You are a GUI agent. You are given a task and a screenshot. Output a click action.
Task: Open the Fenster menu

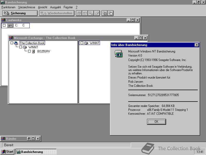(68, 7)
